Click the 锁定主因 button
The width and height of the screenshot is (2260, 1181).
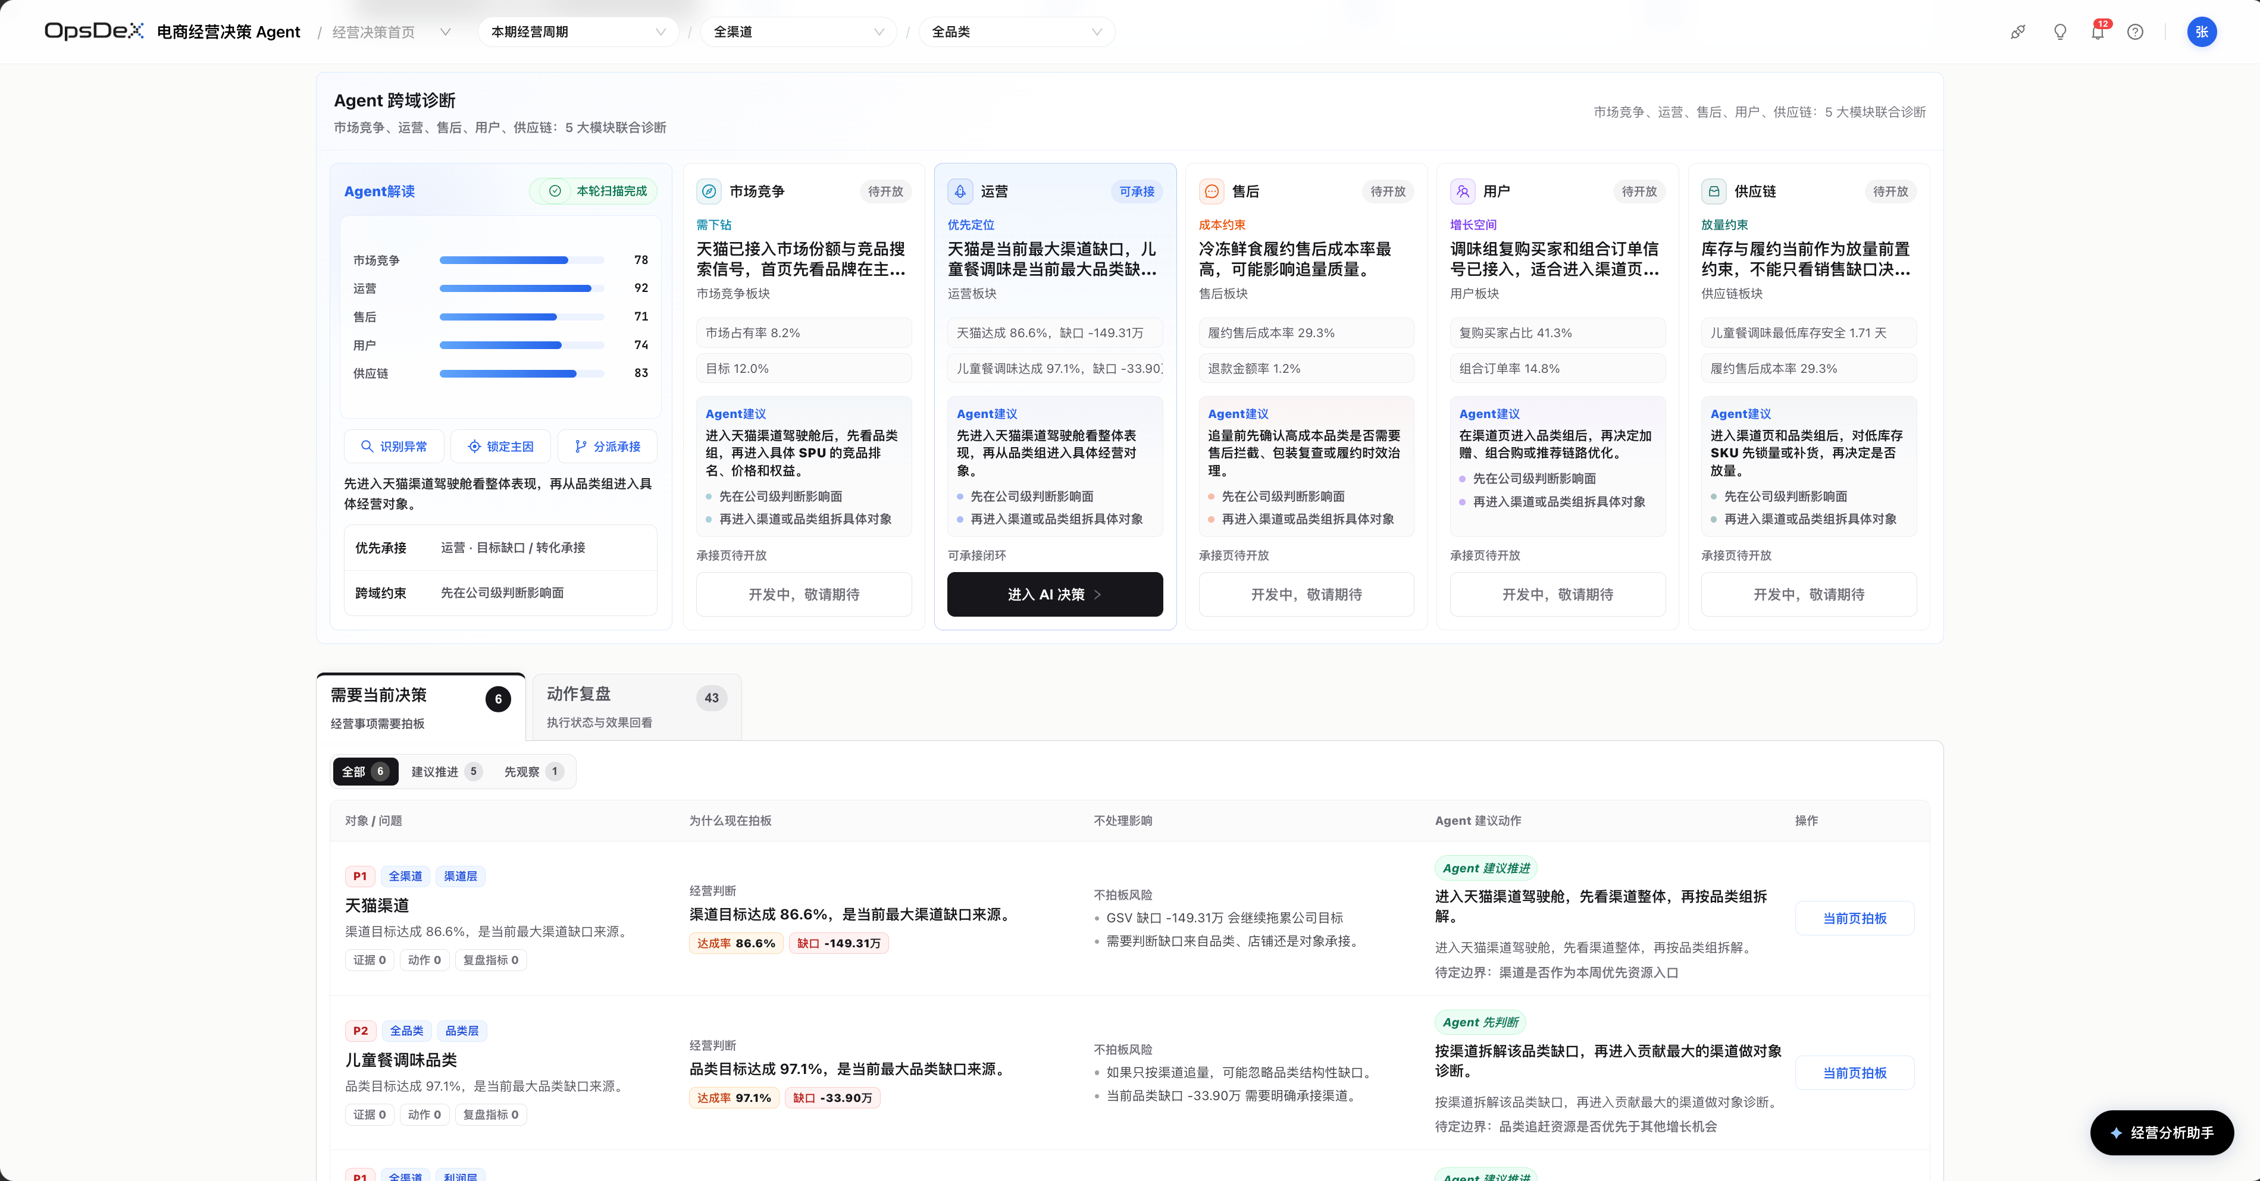click(500, 446)
